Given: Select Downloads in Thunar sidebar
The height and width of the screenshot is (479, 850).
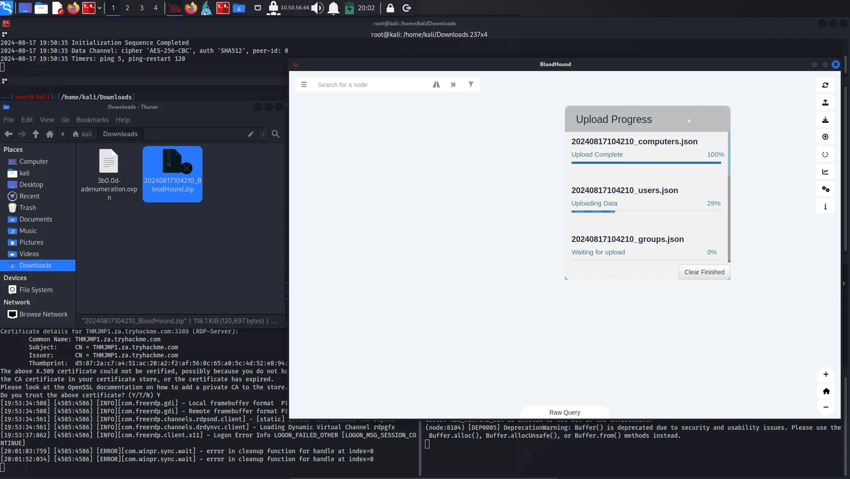Looking at the screenshot, I should [x=38, y=265].
